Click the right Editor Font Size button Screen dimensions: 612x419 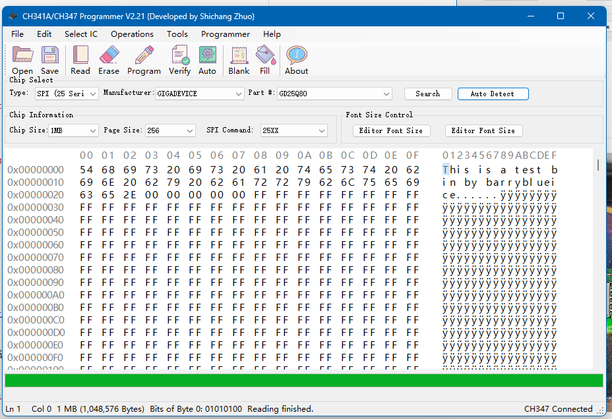[483, 130]
